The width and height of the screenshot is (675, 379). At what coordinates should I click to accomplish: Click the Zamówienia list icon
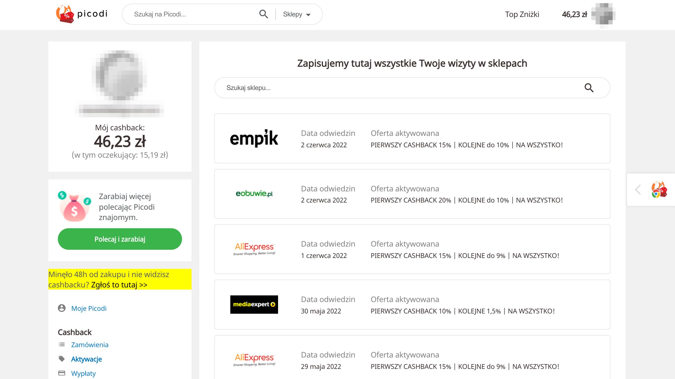(62, 344)
